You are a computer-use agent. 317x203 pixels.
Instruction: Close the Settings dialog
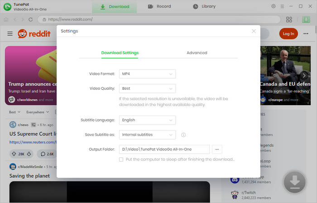[x=254, y=31]
